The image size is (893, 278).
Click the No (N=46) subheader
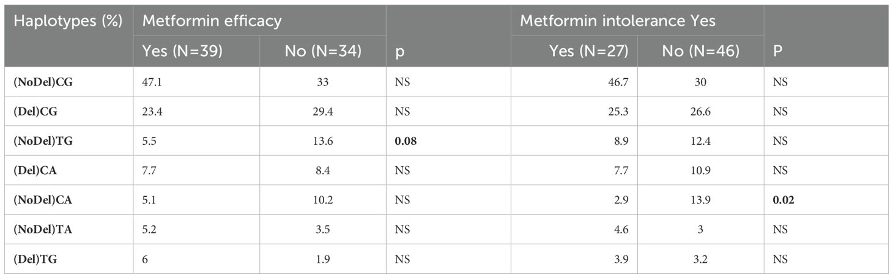pos(700,52)
